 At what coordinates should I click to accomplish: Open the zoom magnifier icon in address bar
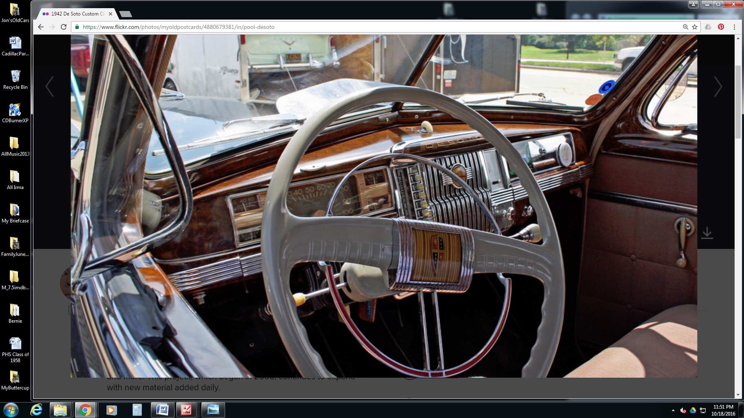(x=686, y=27)
